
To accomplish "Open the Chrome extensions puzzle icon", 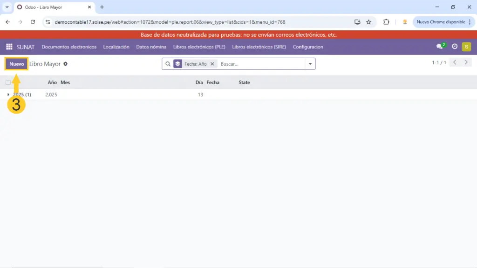I will point(386,22).
